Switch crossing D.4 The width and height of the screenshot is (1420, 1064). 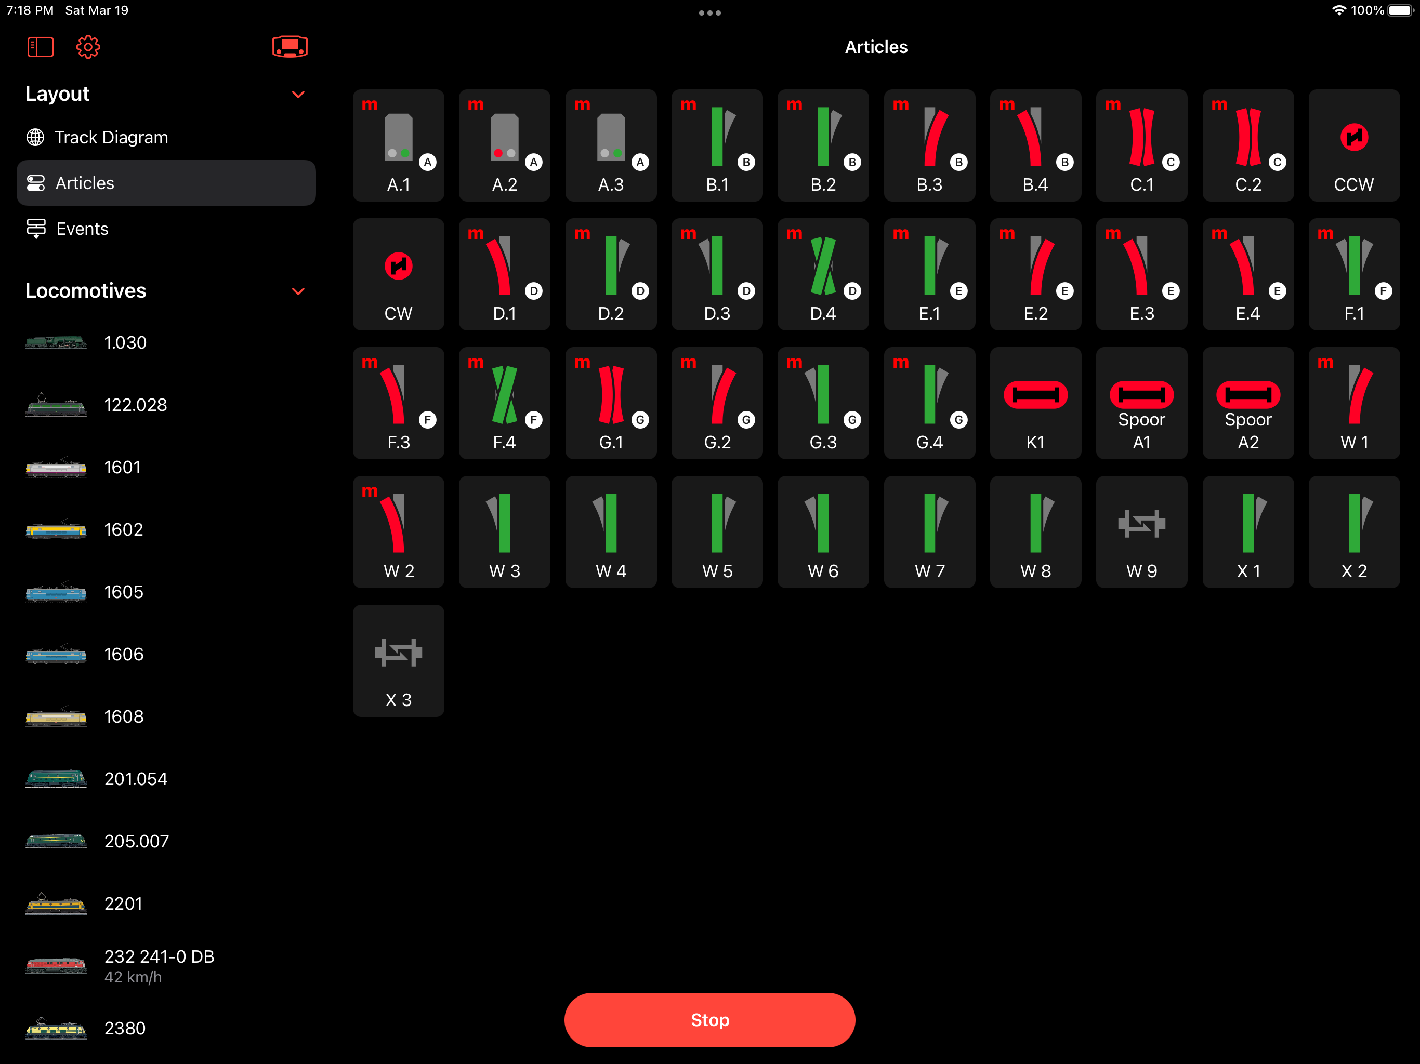pos(823,275)
